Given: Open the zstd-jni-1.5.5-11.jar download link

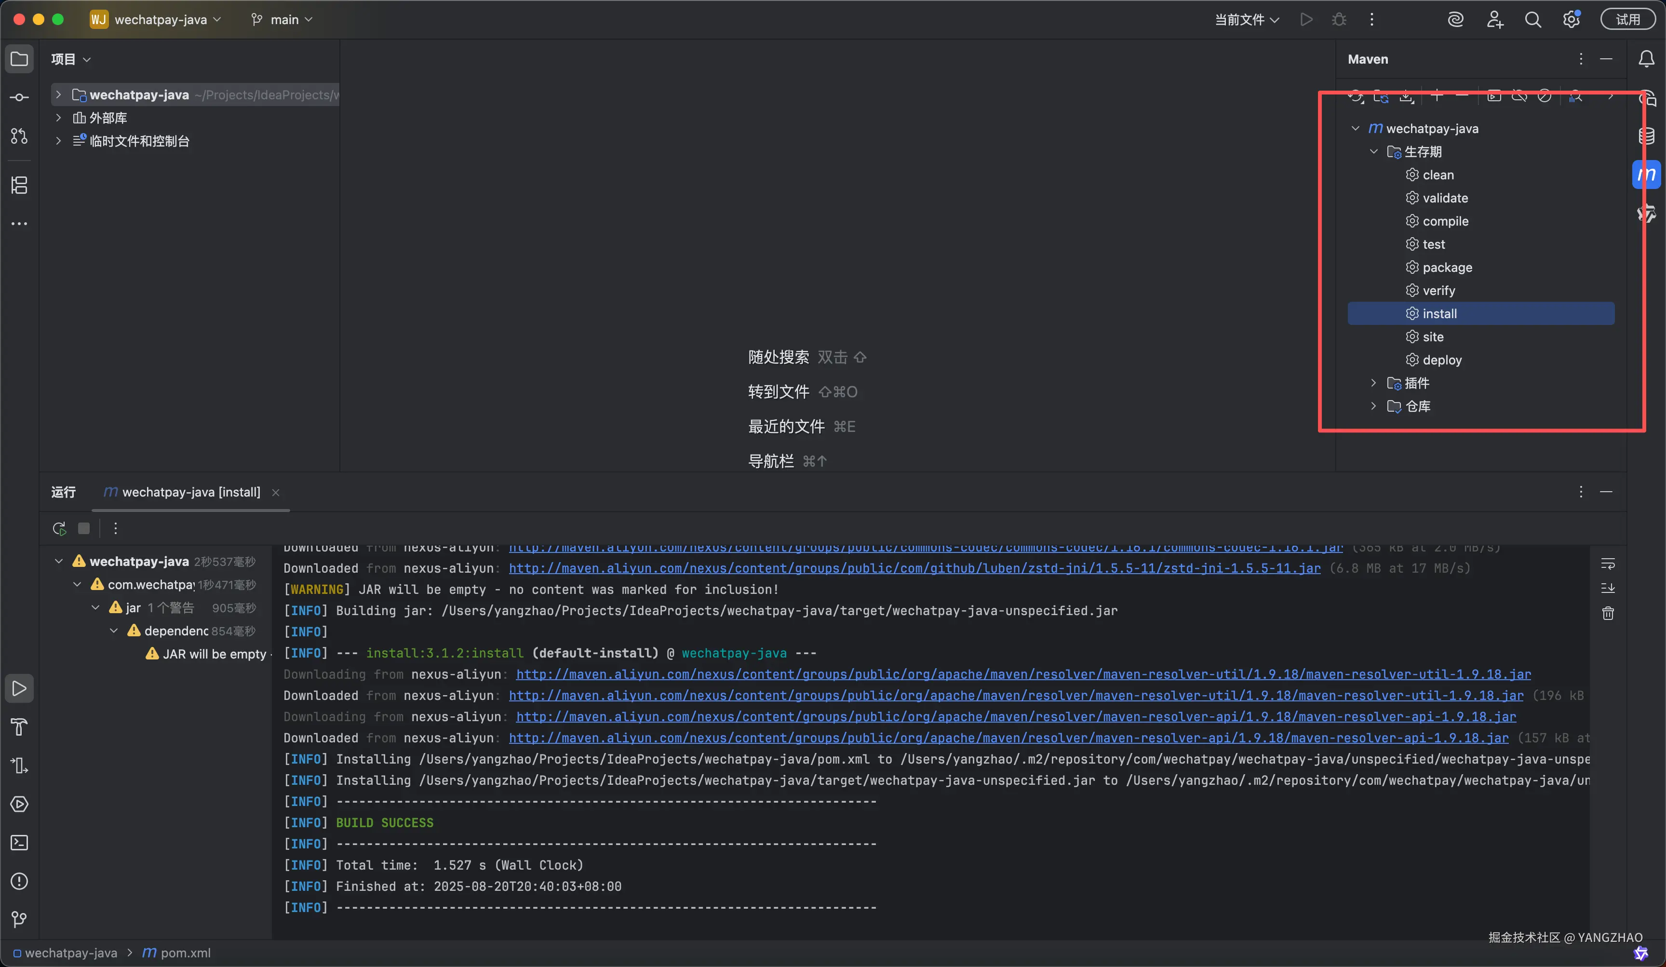Looking at the screenshot, I should (914, 568).
